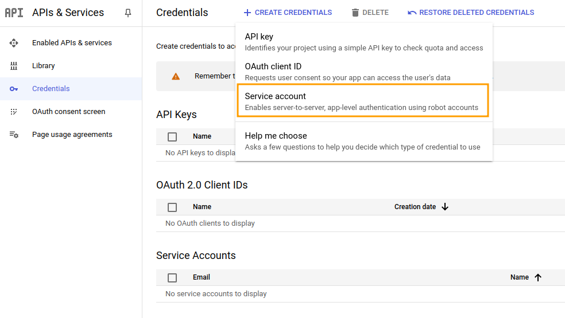Click CREATE CREDENTIALS button
Viewport: 565px width, 318px height.
click(288, 13)
